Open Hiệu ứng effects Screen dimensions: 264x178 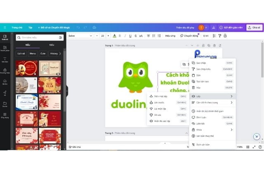[170, 36]
